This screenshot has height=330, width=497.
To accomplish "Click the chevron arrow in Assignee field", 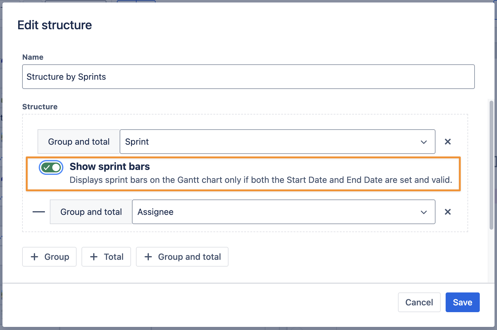I will pyautogui.click(x=423, y=212).
